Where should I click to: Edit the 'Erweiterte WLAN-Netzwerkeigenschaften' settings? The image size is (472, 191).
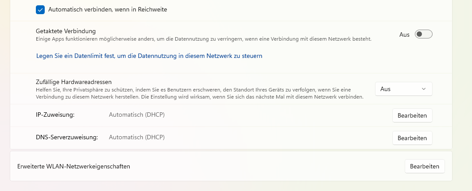[x=424, y=166]
